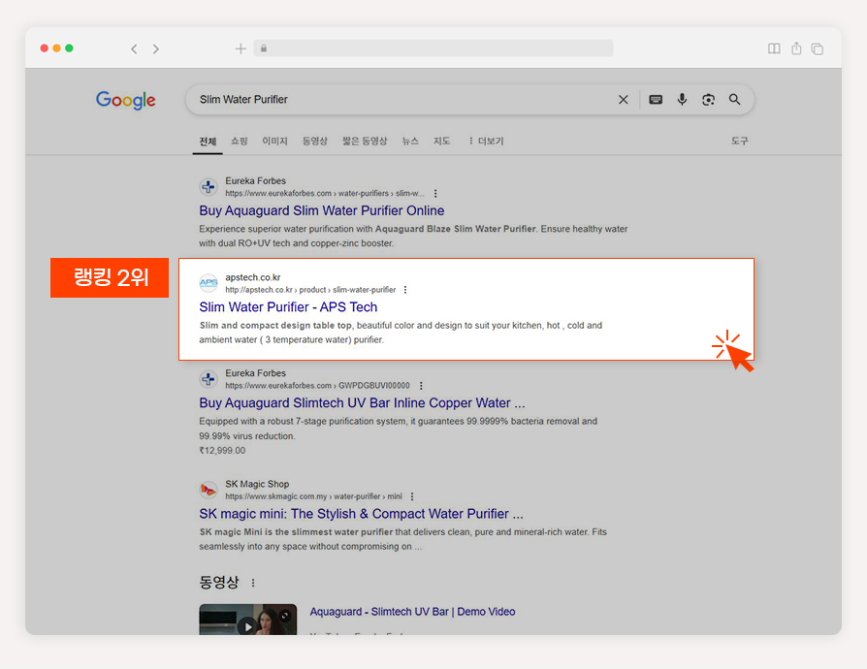Open options menu for SK Magic Shop result
The image size is (867, 669).
[x=412, y=496]
